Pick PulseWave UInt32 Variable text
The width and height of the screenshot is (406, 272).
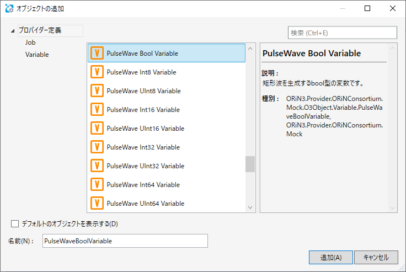tap(146, 166)
